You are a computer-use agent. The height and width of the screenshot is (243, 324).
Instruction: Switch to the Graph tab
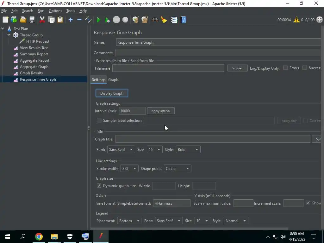click(113, 80)
